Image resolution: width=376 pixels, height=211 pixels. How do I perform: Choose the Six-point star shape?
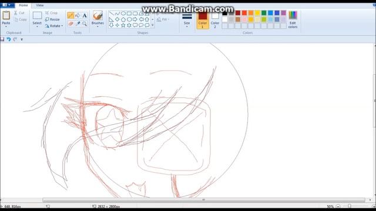[129, 25]
